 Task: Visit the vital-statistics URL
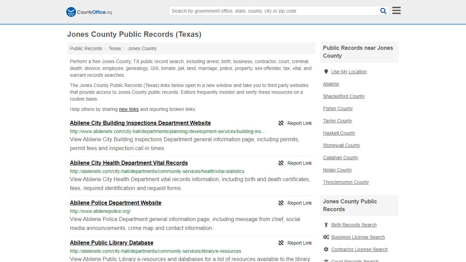tap(157, 171)
